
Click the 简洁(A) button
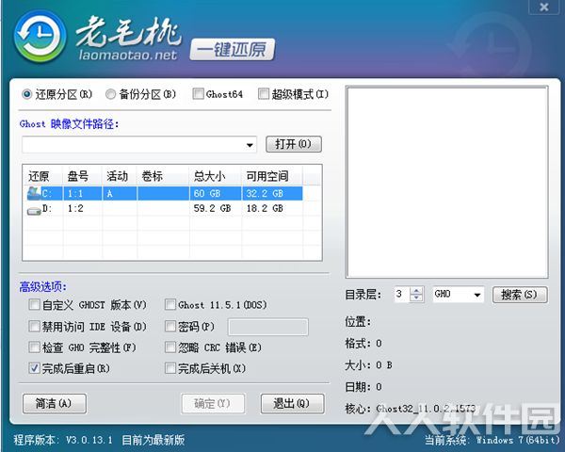pyautogui.click(x=55, y=403)
